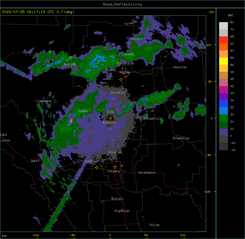Click the purple 36-39 dBZ legend swatch
The height and width of the screenshot is (239, 245).
223,97
